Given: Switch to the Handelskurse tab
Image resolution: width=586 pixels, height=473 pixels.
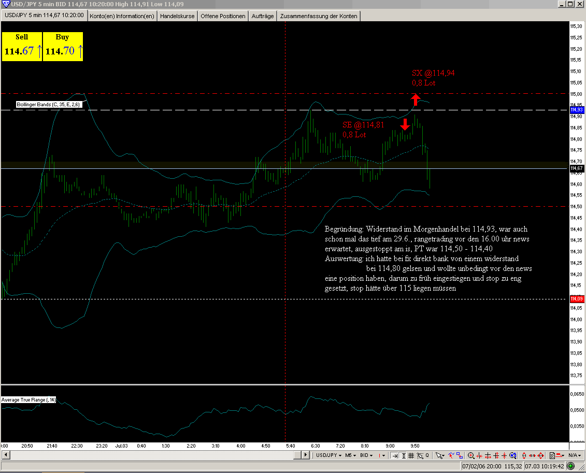Looking at the screenshot, I should click(x=177, y=16).
